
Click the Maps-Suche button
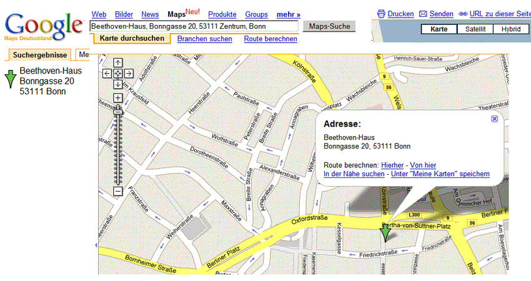(329, 26)
